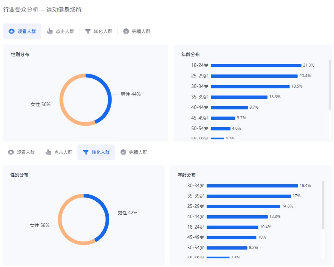Open the 完播人群 tab in the top row
This screenshot has width=334, height=267.
tap(141, 32)
